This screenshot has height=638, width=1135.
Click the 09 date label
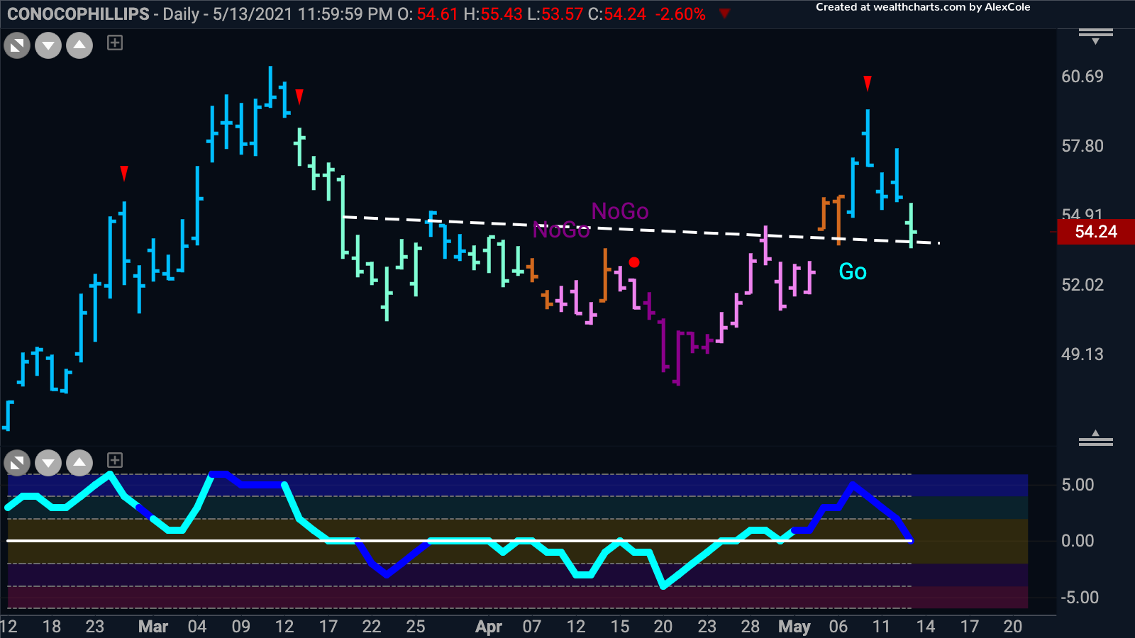point(241,627)
